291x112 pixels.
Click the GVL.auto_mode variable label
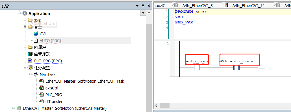point(236,61)
